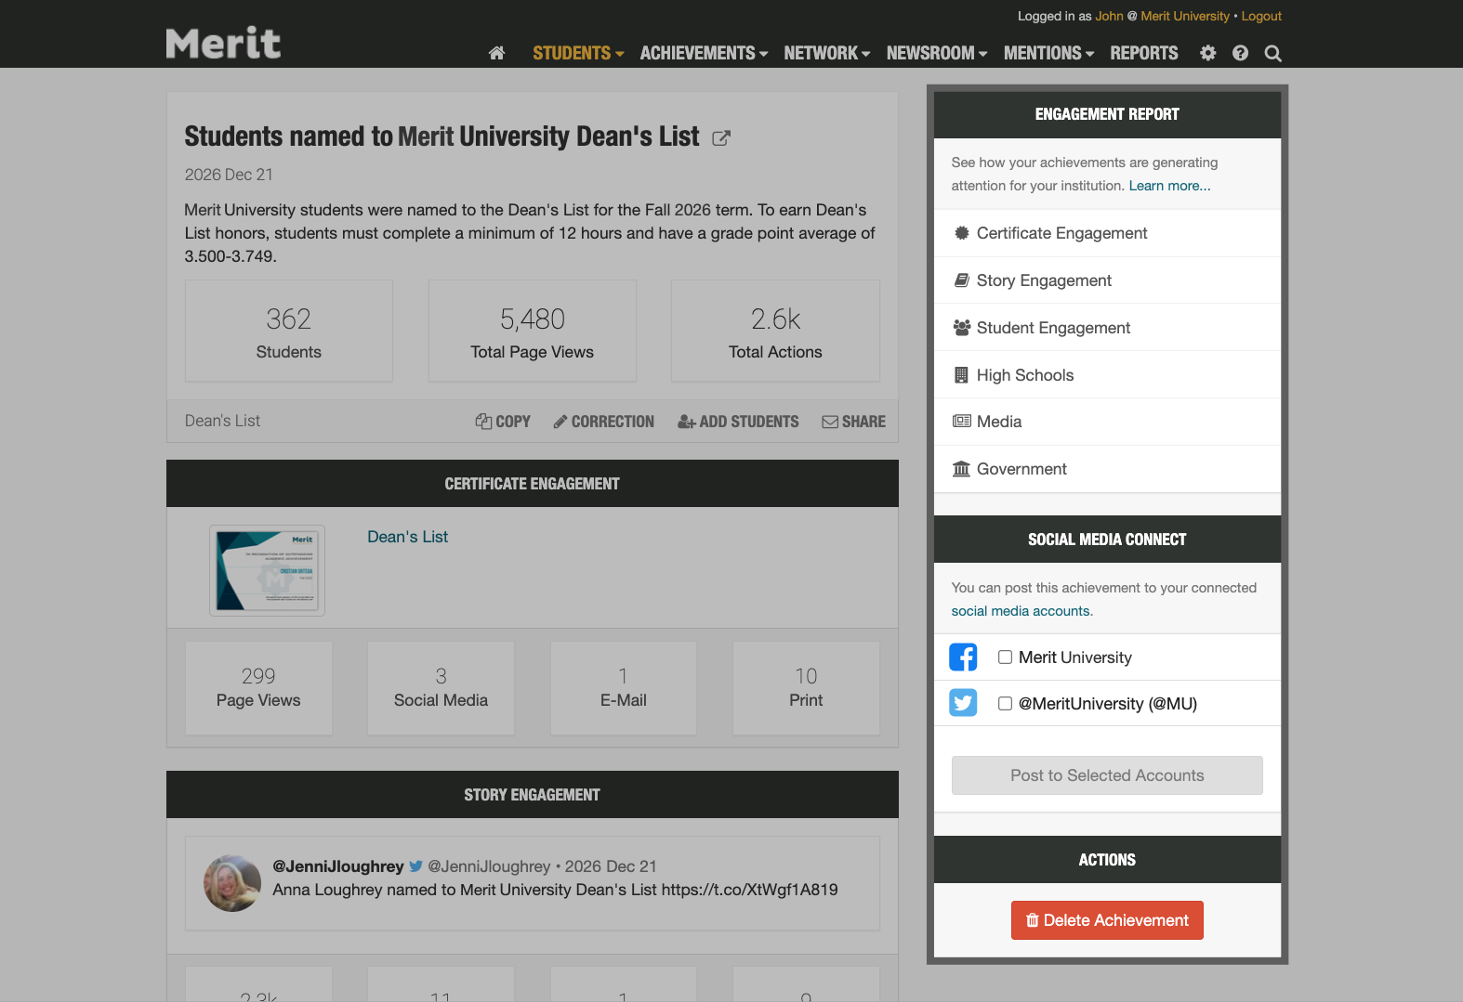Select Media in engagement report list
The width and height of the screenshot is (1463, 1002).
1107,422
